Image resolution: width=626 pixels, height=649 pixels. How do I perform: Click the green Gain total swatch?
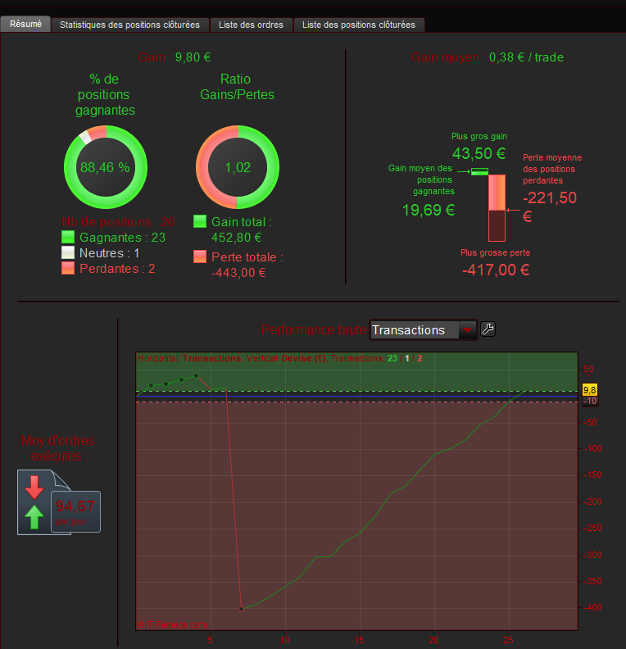(200, 221)
